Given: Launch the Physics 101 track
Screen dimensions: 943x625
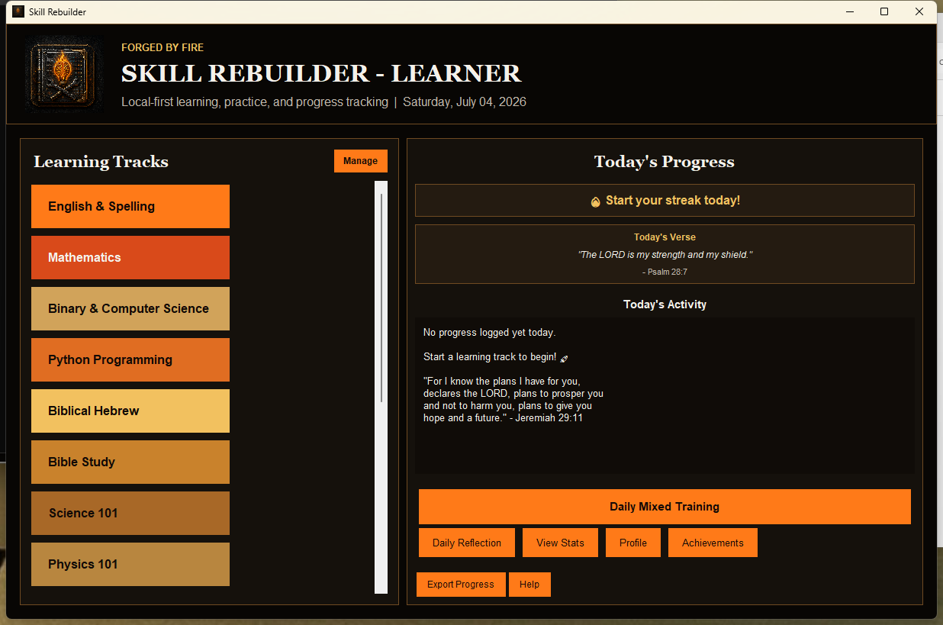Looking at the screenshot, I should (130, 564).
